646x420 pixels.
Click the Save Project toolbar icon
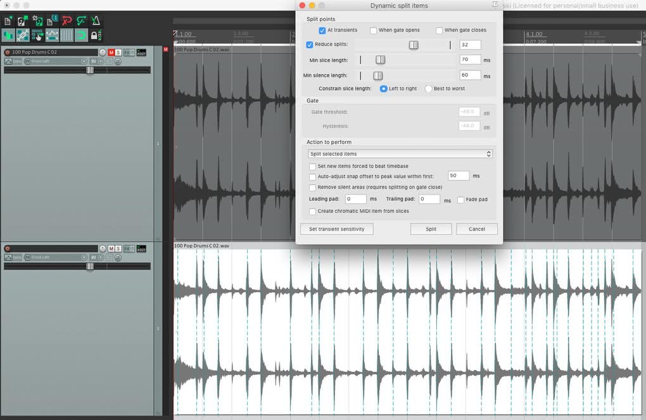click(x=37, y=21)
